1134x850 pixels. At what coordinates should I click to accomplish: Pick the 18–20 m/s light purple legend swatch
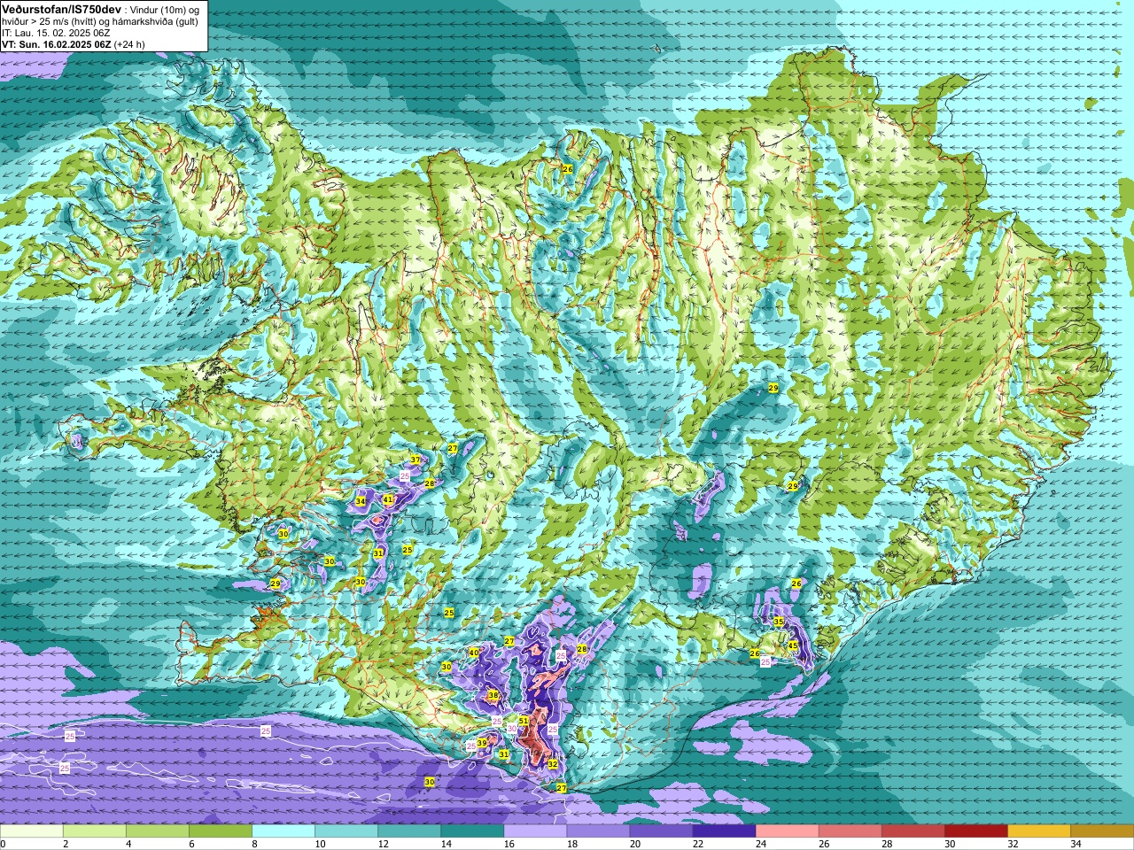pos(598,831)
